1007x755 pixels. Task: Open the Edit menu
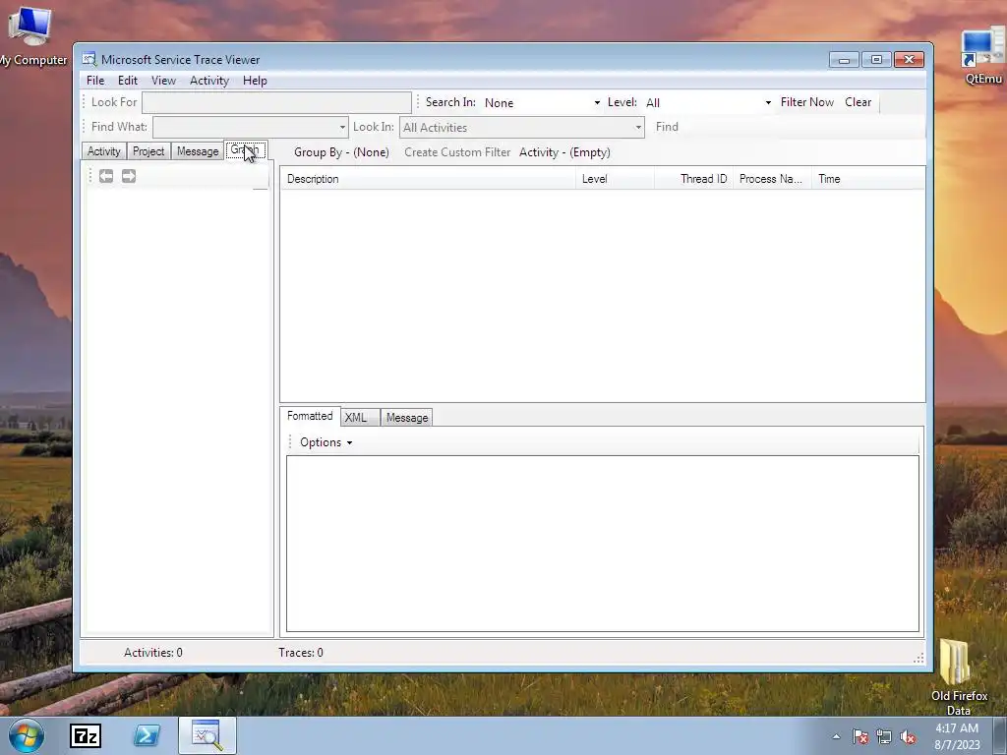pyautogui.click(x=127, y=81)
